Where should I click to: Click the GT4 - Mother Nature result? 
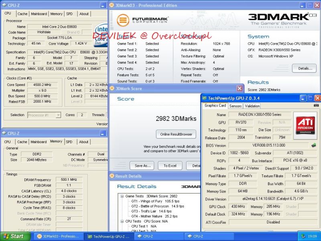click(x=154, y=216)
